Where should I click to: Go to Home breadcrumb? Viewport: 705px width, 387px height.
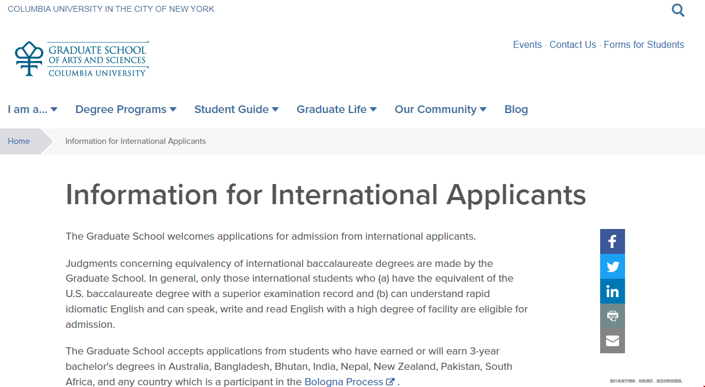coord(19,141)
